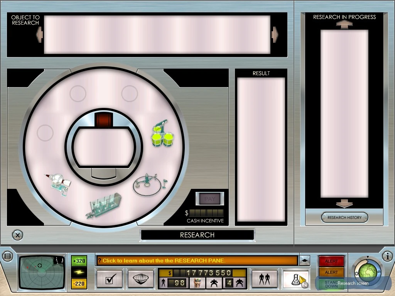Click the power lightning bolt indicator
Image resolution: width=395 pixels, height=296 pixels.
point(79,272)
